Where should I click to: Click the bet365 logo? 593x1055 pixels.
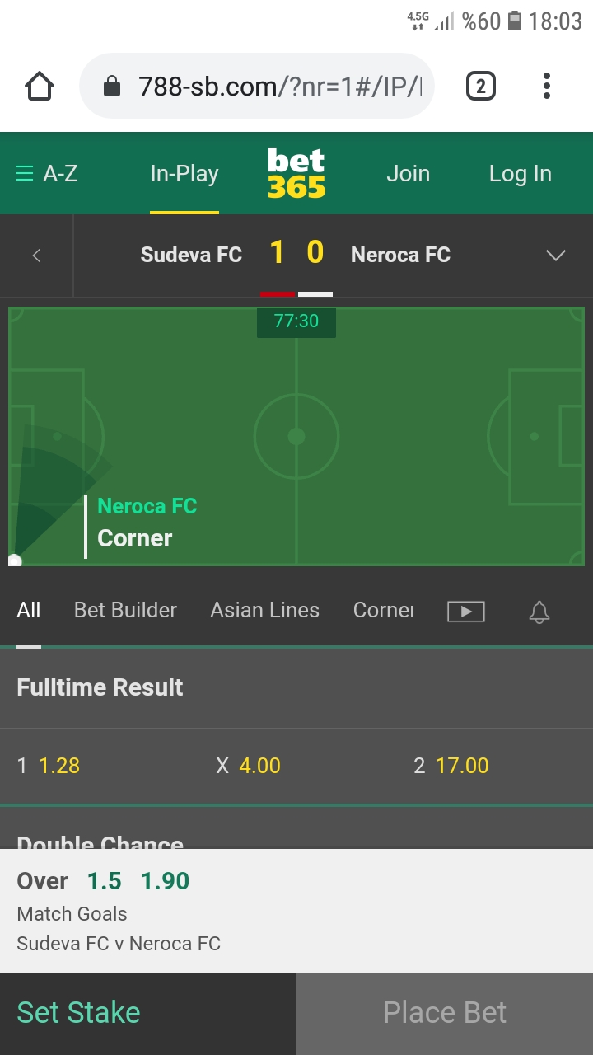click(x=296, y=173)
